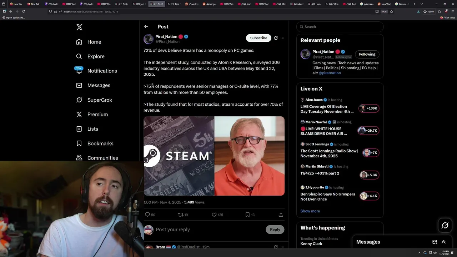457x257 pixels.
Task: Click the Following button for Pirat_Nation
Action: click(x=367, y=54)
